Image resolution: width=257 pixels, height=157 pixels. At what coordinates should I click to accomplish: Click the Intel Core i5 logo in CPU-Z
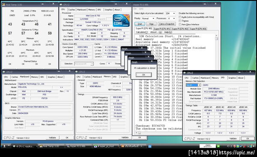click(x=121, y=21)
